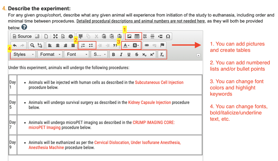Select Paste as plain text icon
This screenshot has width=278, height=161.
click(112, 36)
